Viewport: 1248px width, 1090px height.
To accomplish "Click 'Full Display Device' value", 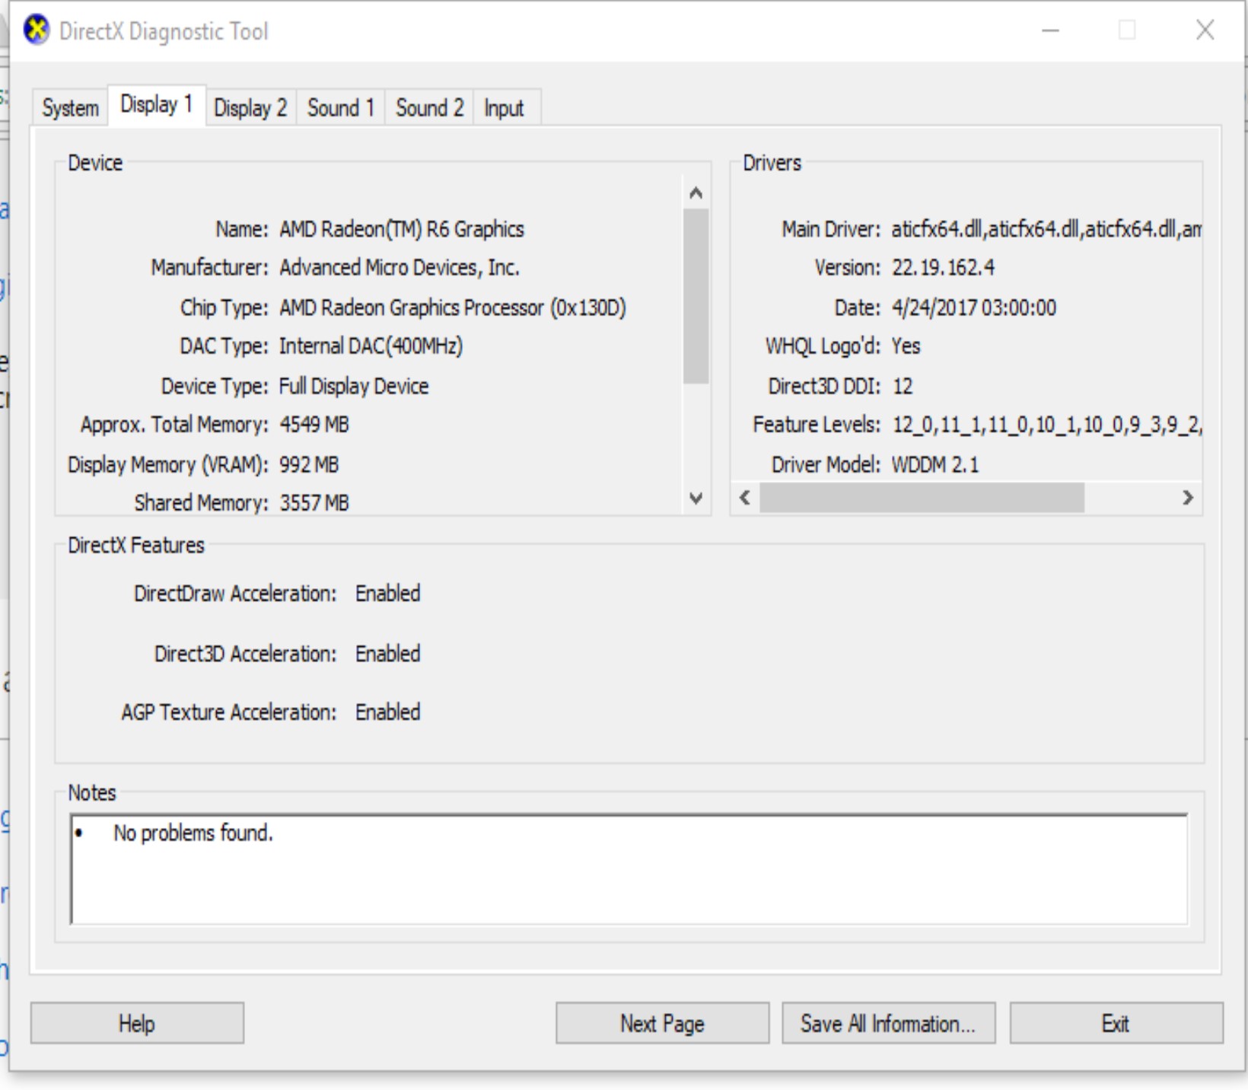I will (x=354, y=386).
